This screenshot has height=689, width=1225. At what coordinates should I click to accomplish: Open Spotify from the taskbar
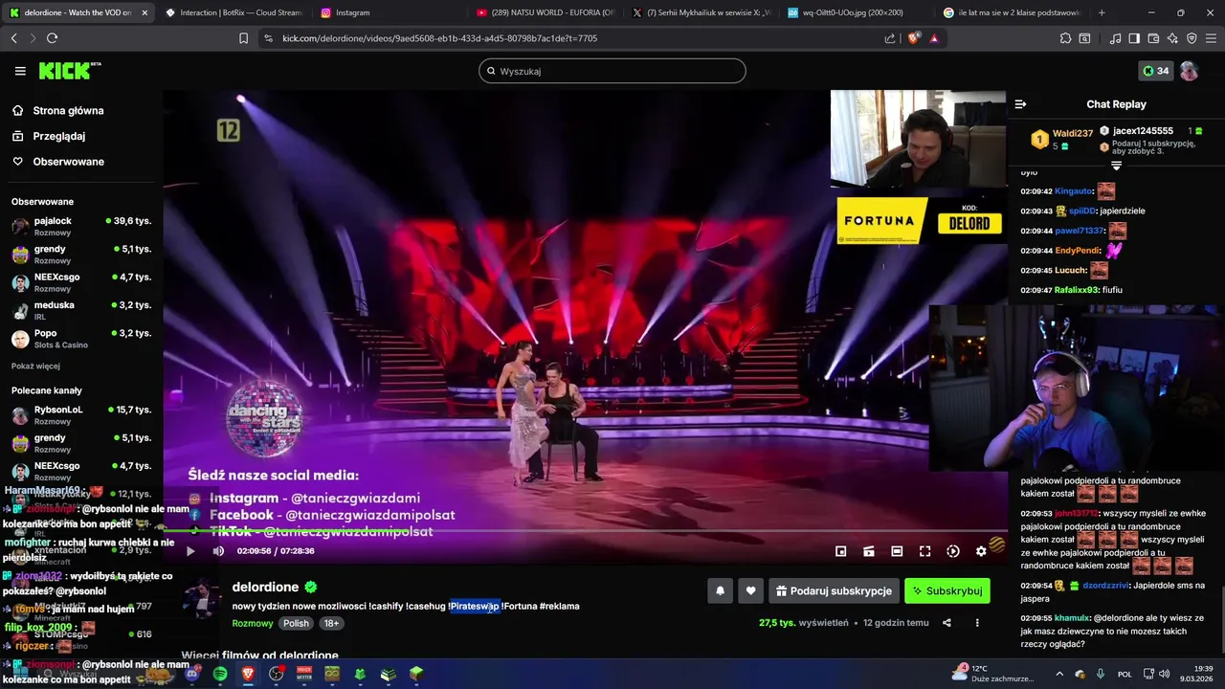pos(220,674)
